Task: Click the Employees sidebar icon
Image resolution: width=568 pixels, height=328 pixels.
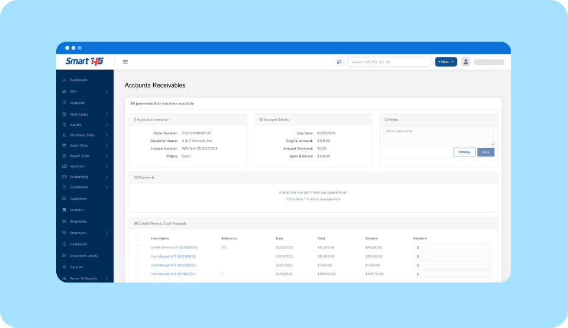Action: tap(64, 233)
